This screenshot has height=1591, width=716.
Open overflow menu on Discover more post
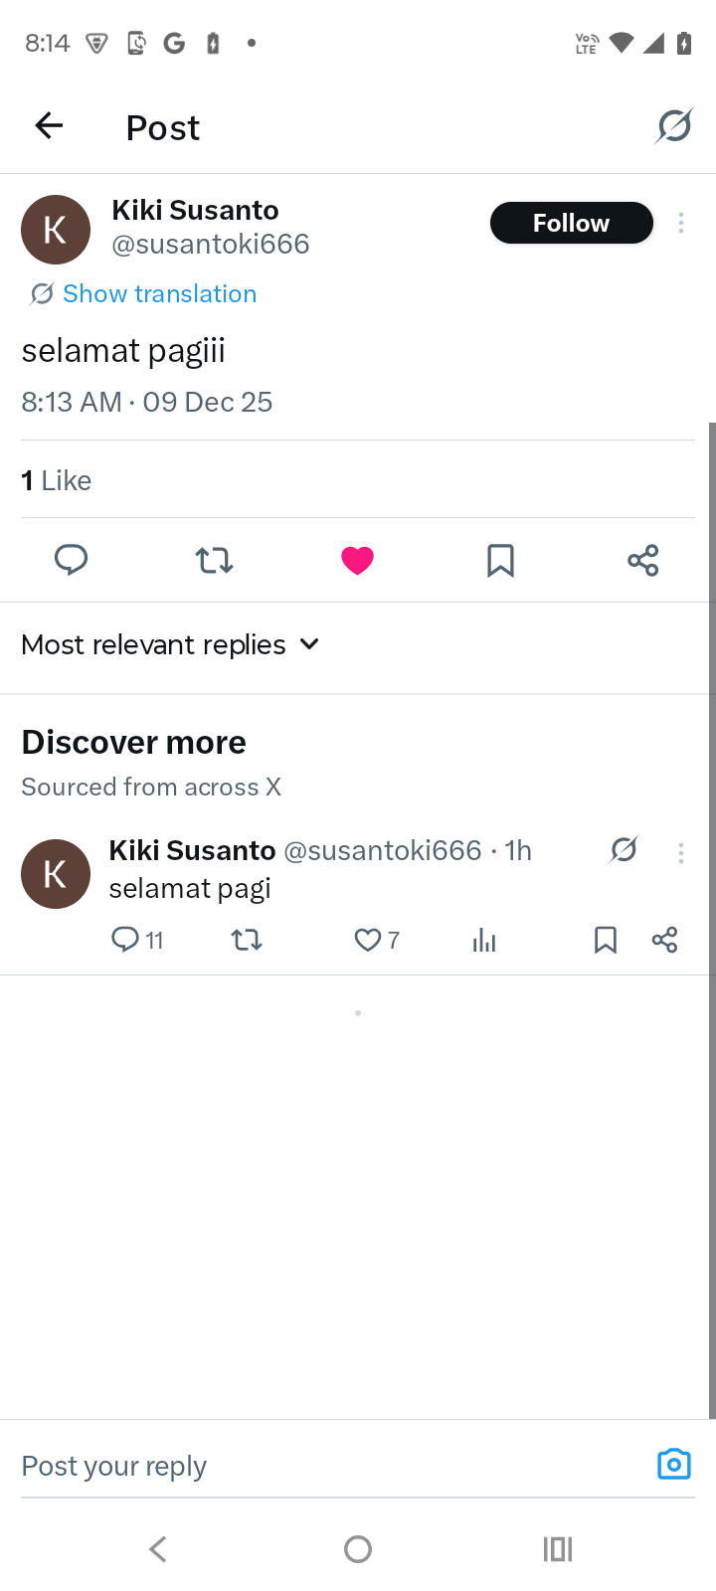coord(681,853)
